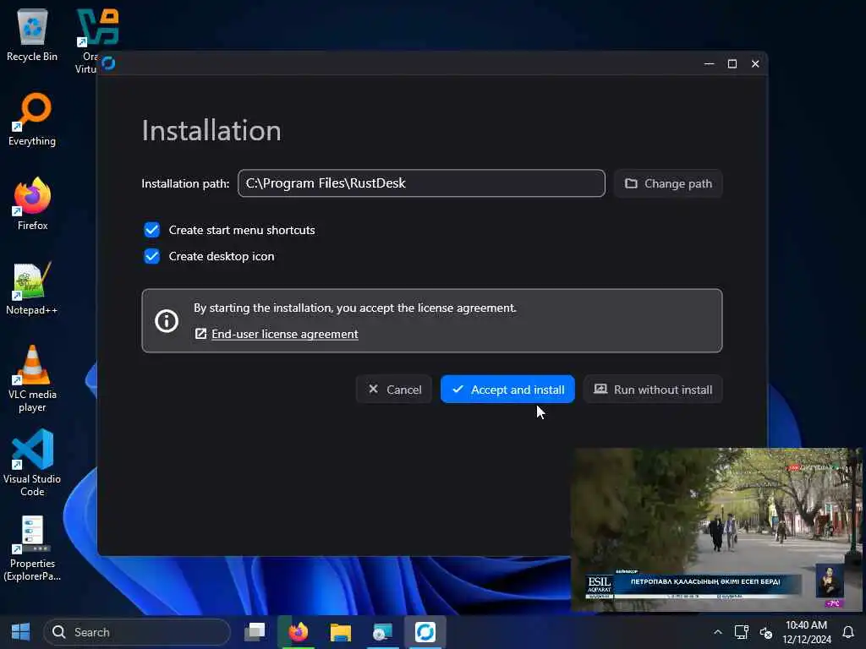Click the network status tray icon
This screenshot has height=649, width=866.
point(741,632)
